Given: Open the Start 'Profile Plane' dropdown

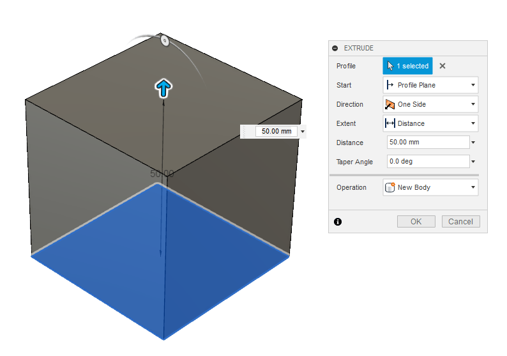Looking at the screenshot, I should click(x=430, y=85).
